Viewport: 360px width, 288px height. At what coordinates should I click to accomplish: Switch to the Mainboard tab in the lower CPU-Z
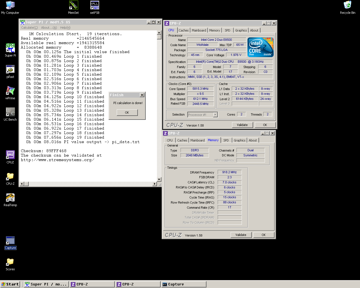197,140
